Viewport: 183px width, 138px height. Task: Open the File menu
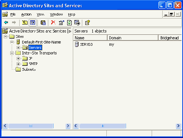(13, 14)
